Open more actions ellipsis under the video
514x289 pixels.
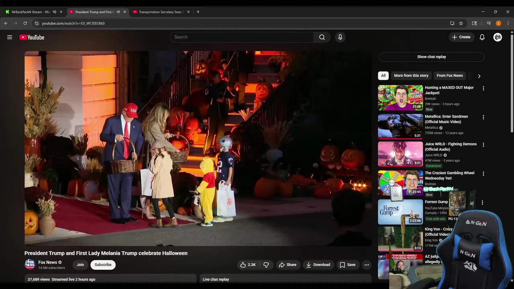pos(367,265)
